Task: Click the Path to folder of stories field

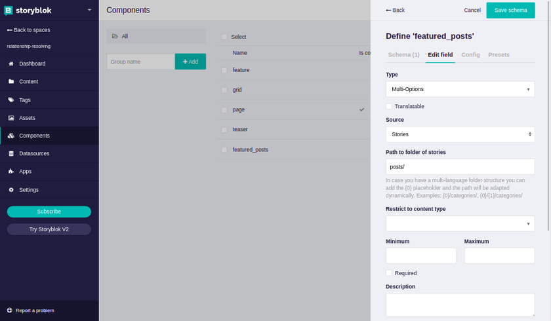Action: pyautogui.click(x=460, y=166)
